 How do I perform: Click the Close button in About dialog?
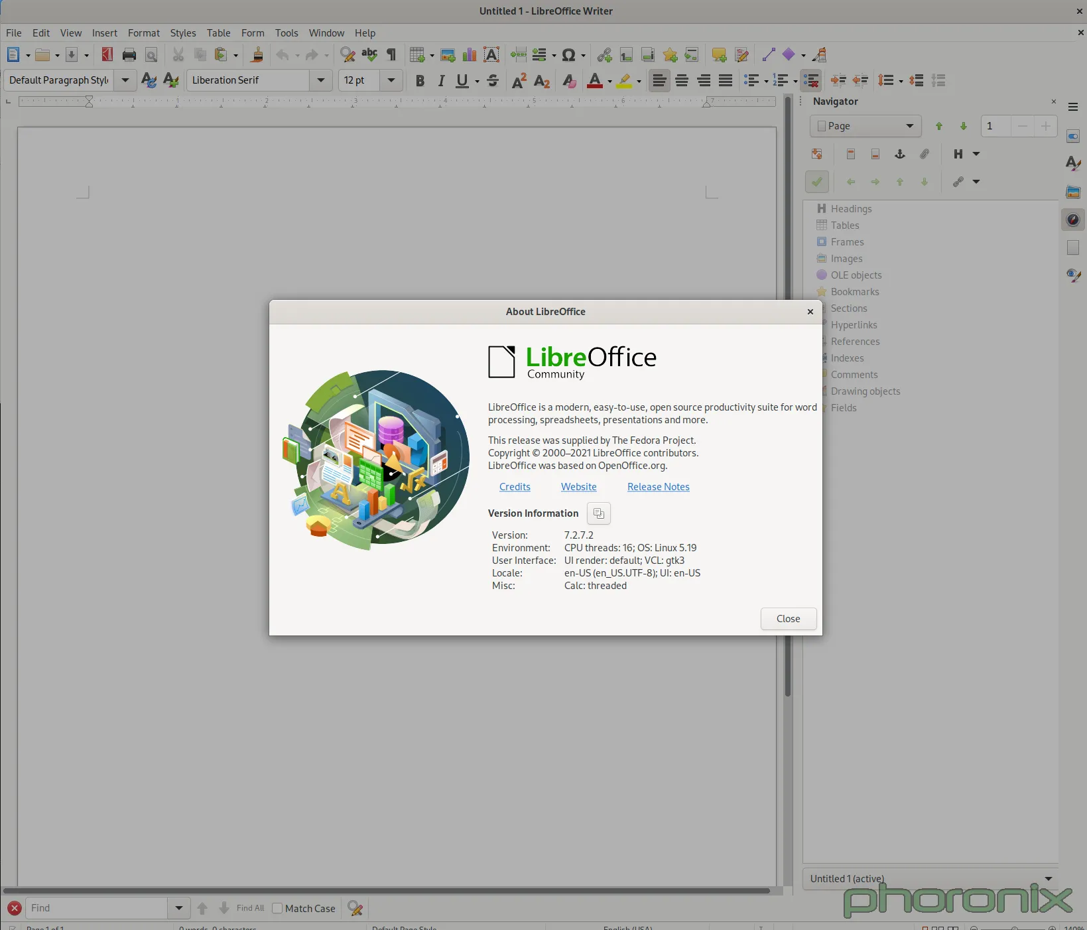[789, 619]
